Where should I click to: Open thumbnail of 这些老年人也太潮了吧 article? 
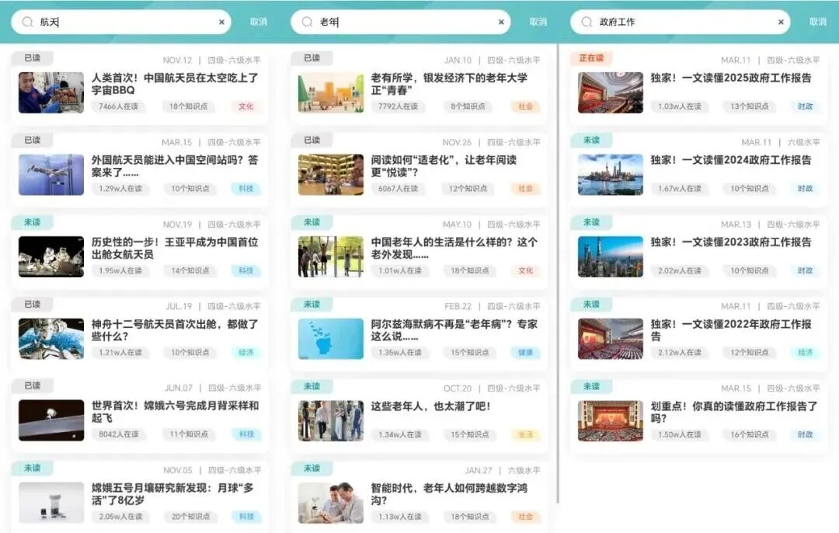pyautogui.click(x=331, y=420)
